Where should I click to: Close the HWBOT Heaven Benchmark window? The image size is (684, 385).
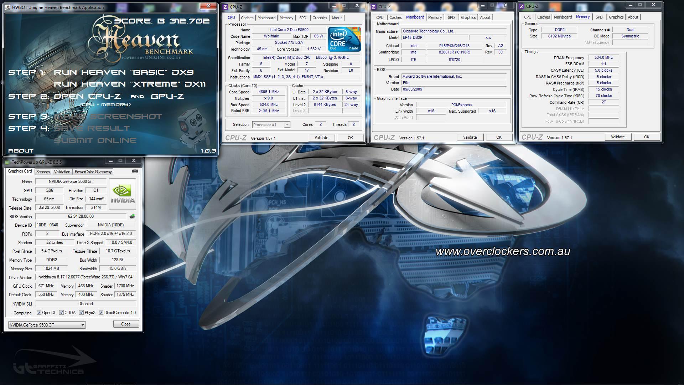[x=208, y=5]
